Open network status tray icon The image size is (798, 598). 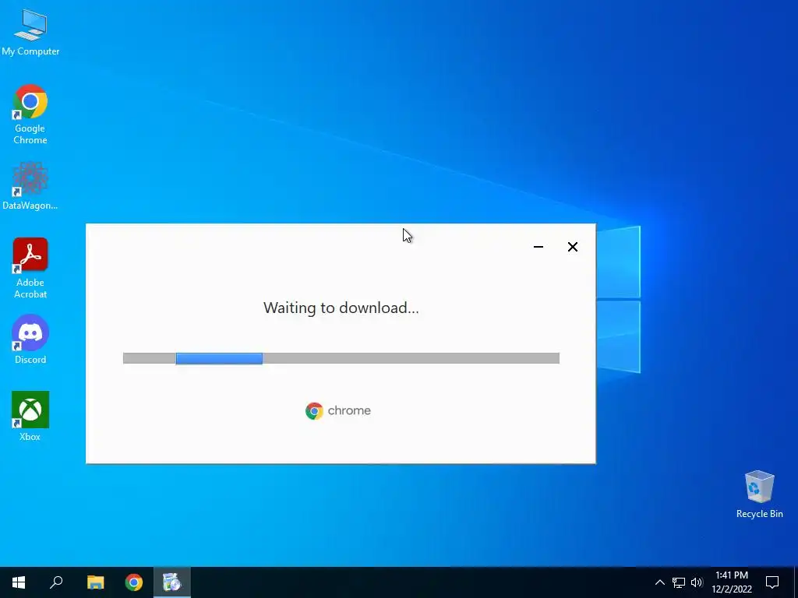679,582
